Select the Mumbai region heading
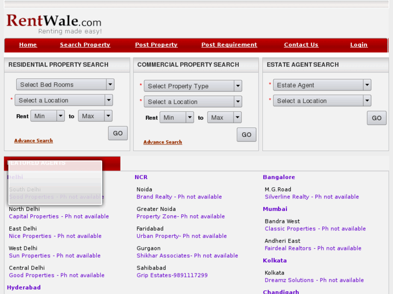 click(275, 209)
